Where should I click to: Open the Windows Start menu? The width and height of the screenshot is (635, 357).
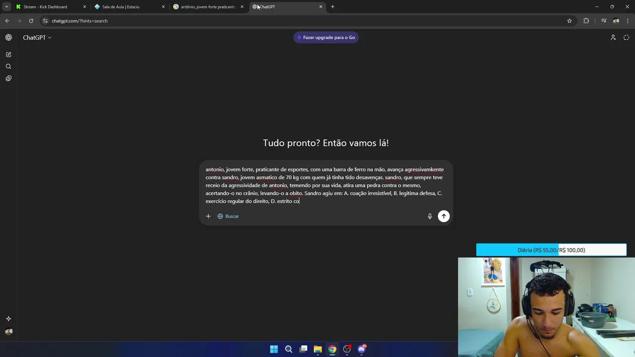(274, 349)
